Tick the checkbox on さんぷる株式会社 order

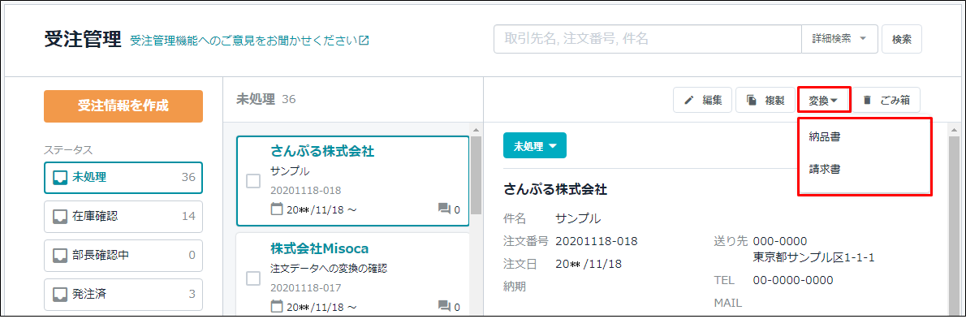pos(253,181)
